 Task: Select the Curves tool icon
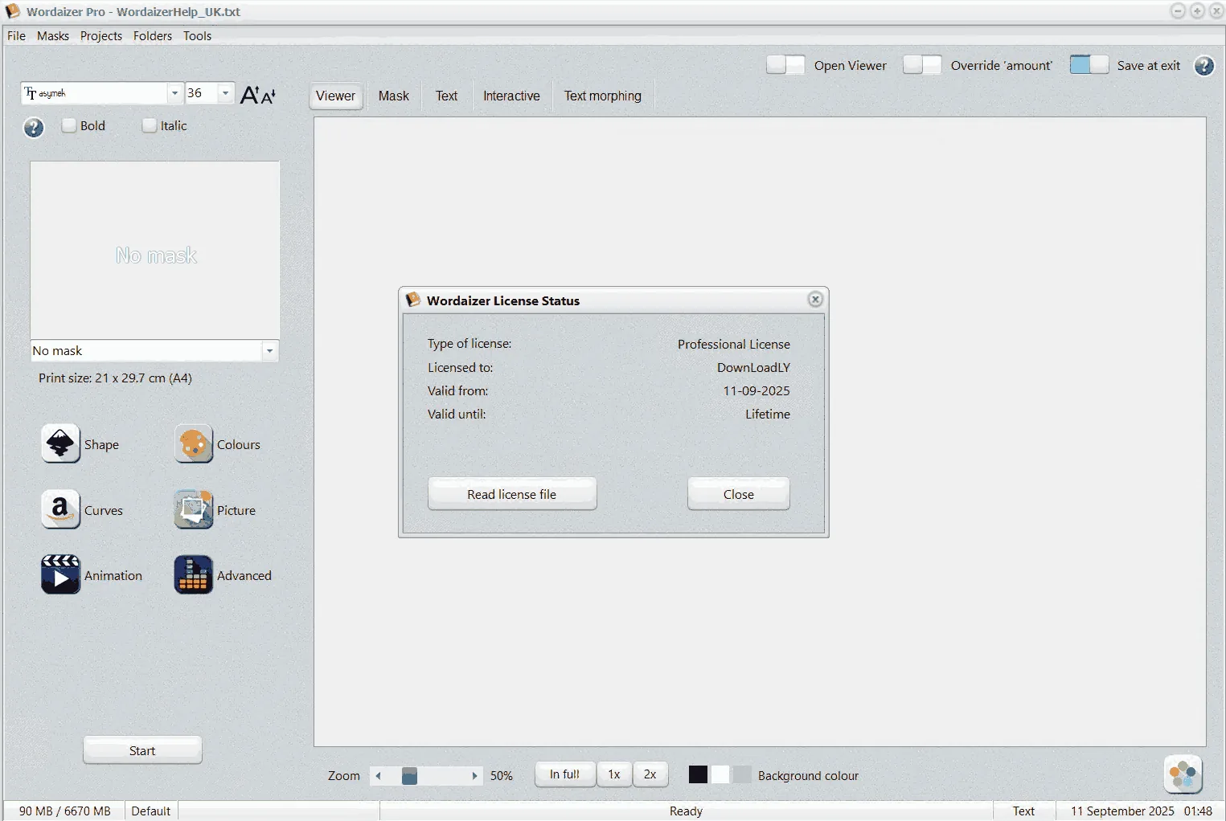pyautogui.click(x=60, y=509)
